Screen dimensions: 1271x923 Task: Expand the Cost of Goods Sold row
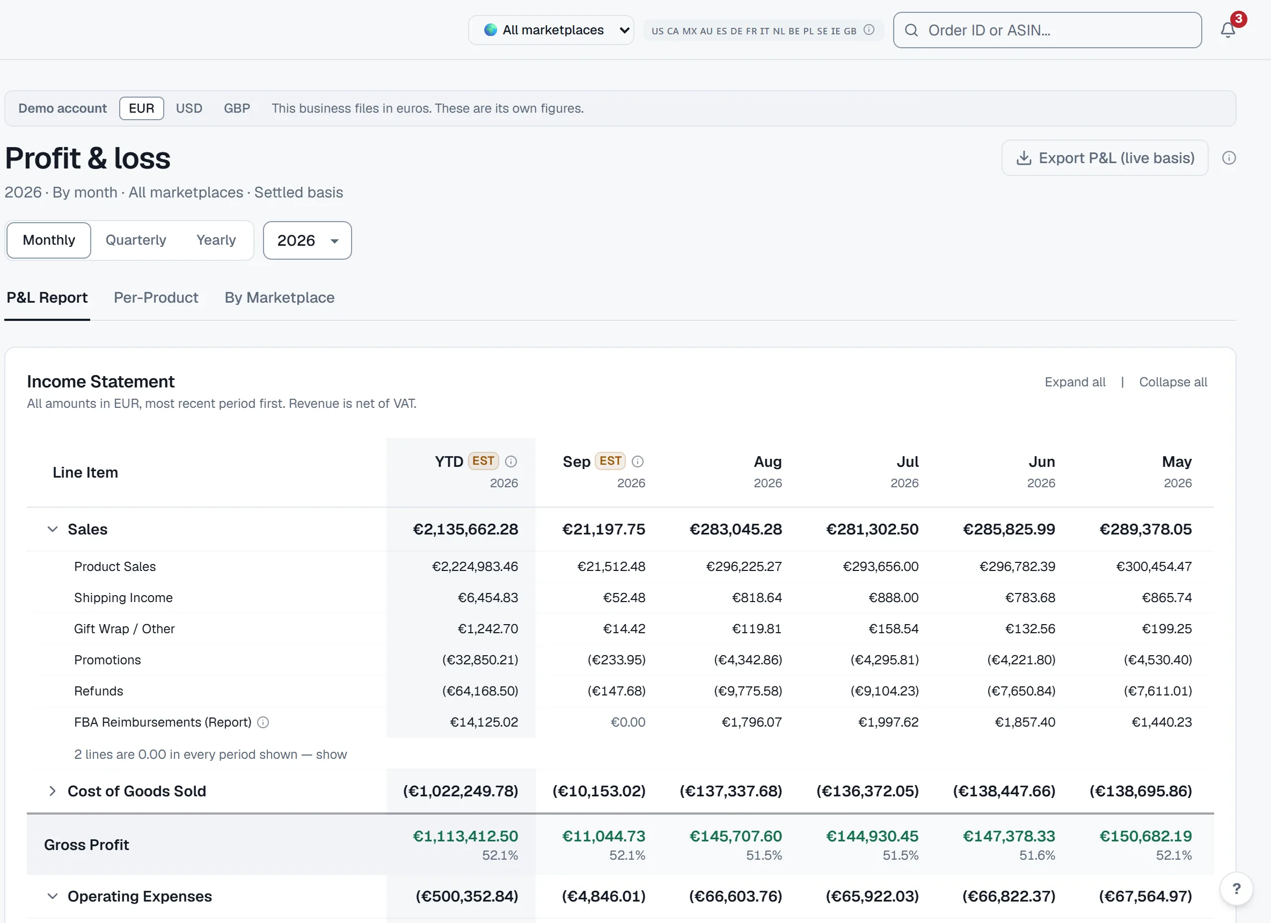click(52, 792)
